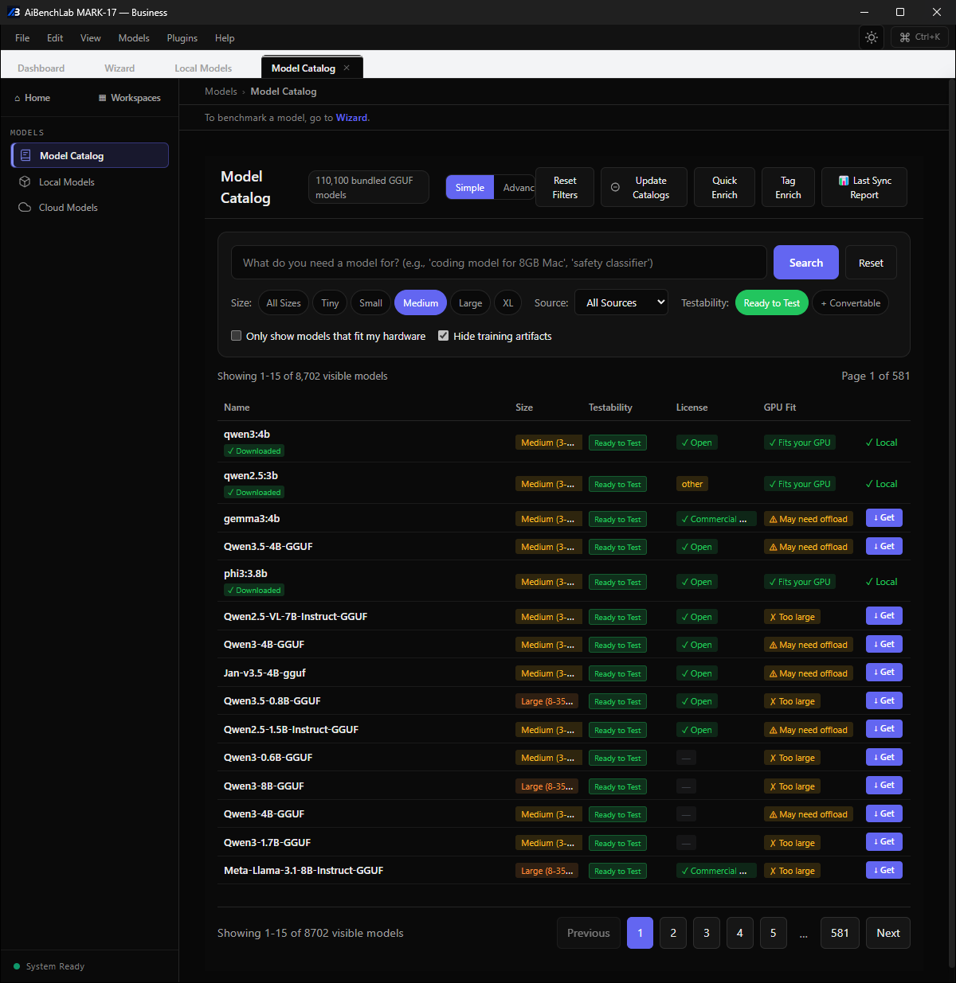The height and width of the screenshot is (983, 956).
Task: Open the Help menu
Action: 225,37
